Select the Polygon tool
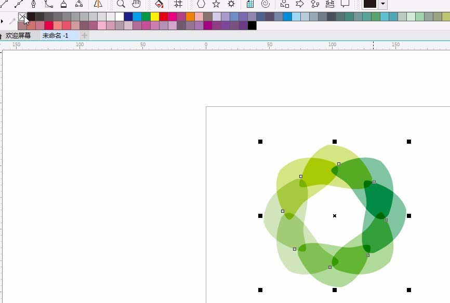450x303 pixels. pos(201,4)
